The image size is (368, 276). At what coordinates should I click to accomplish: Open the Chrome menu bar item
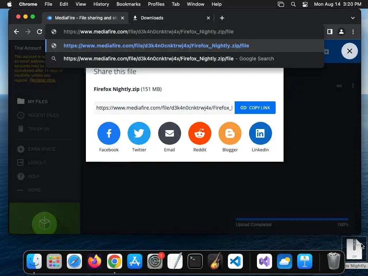(x=28, y=4)
